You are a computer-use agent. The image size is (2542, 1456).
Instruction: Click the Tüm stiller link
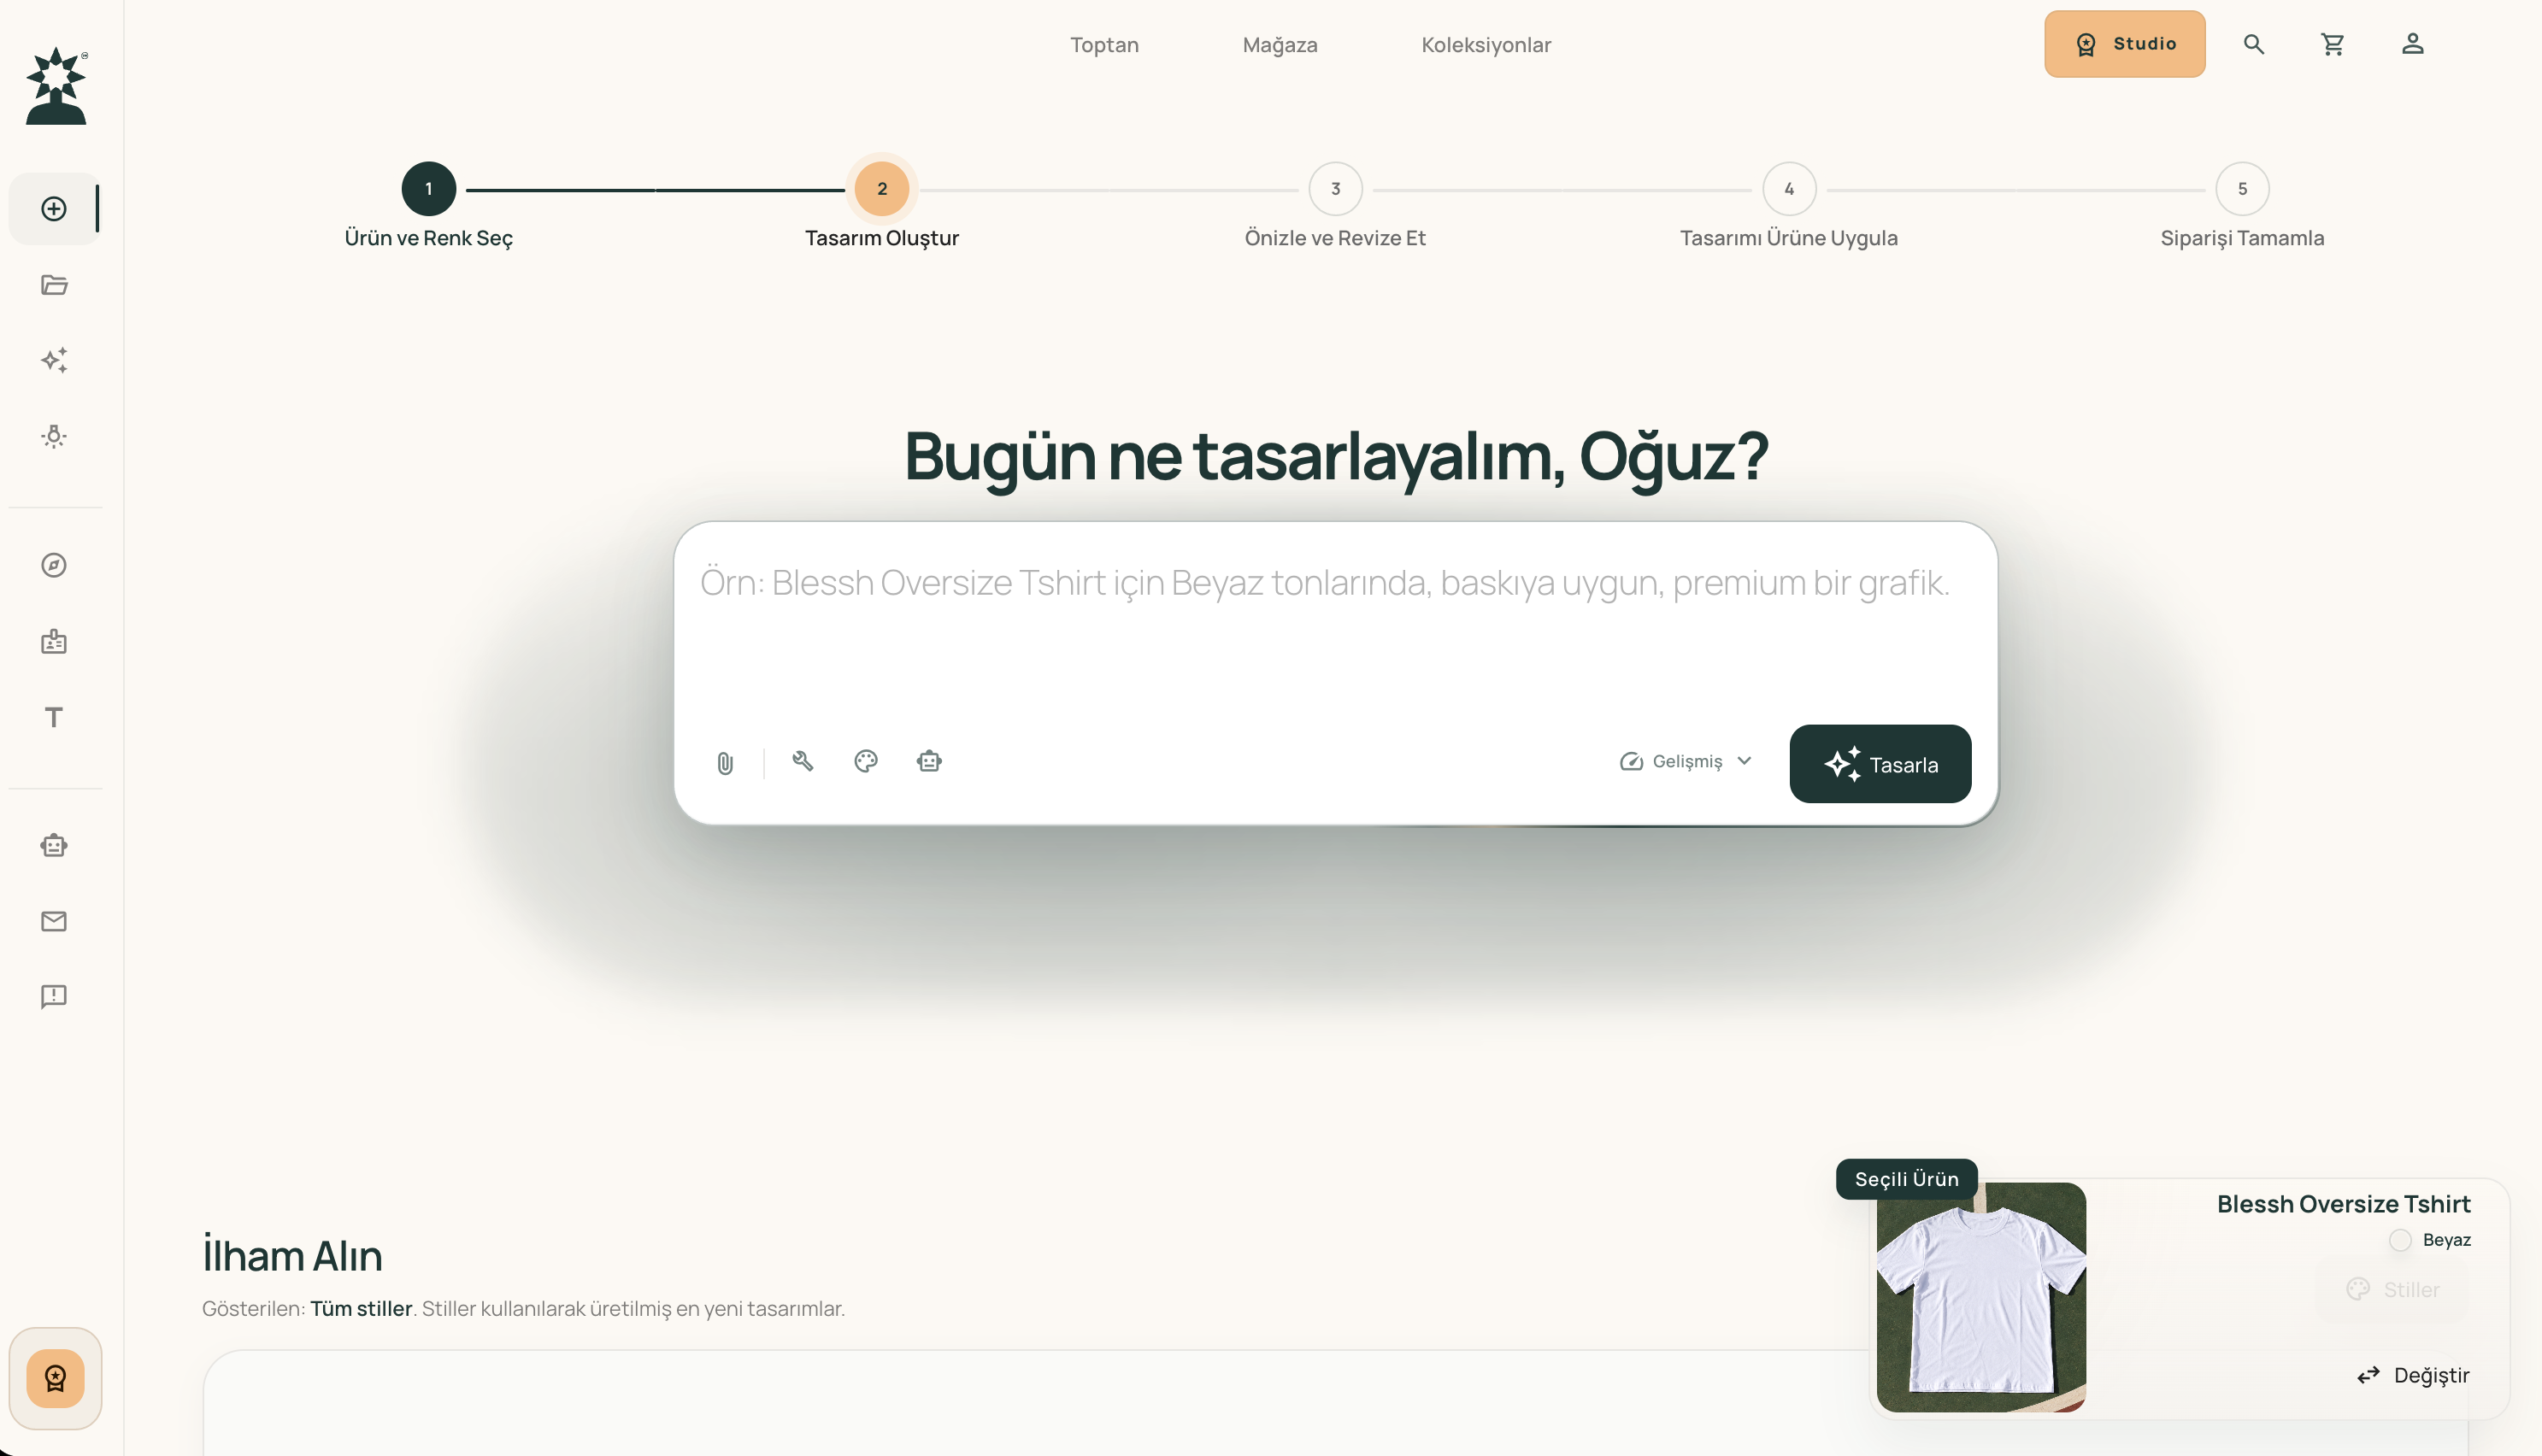(361, 1308)
